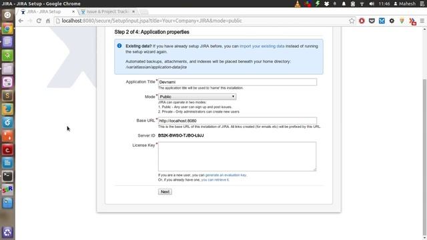Open the browser home page icon
The height and width of the screenshot is (240, 427).
point(48,21)
